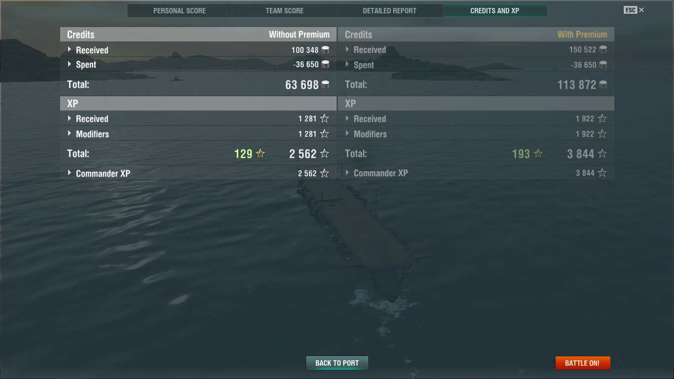The image size is (674, 379).
Task: Switch to the Personal Score tab
Action: 180,10
